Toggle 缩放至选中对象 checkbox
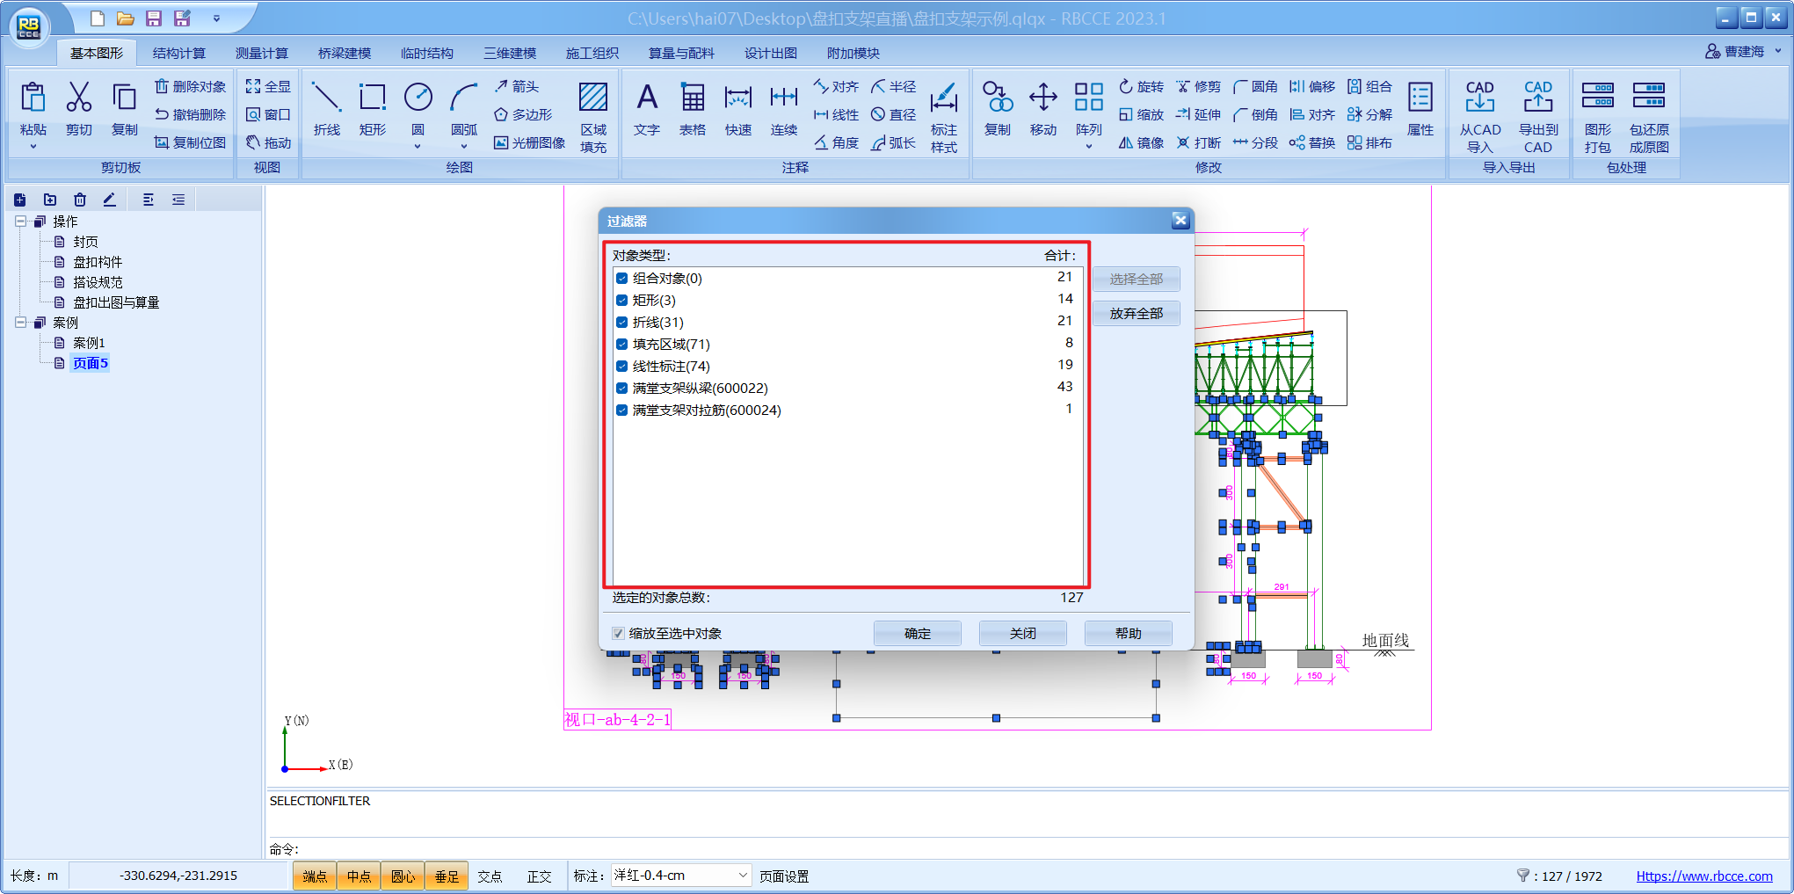 619,634
